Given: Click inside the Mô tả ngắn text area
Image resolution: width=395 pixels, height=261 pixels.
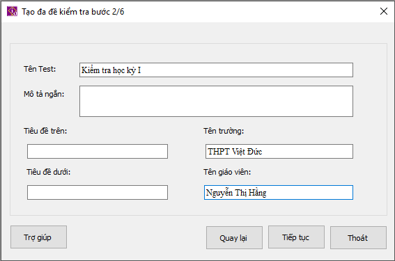Looking at the screenshot, I should pos(216,101).
